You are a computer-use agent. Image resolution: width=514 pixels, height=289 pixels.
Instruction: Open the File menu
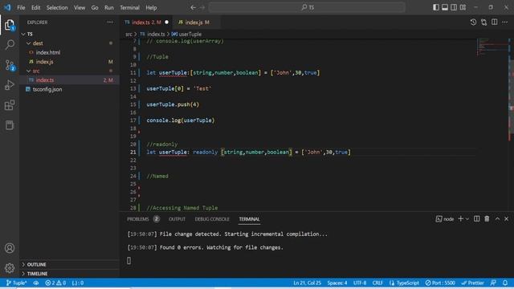coord(21,7)
